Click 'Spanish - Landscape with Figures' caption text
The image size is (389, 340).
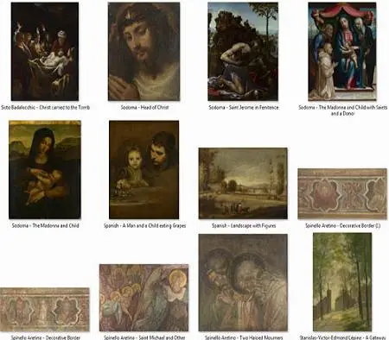pos(244,225)
